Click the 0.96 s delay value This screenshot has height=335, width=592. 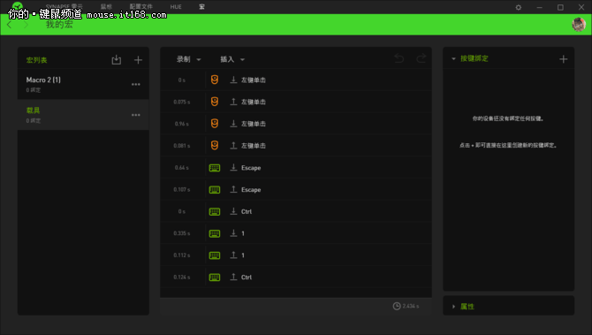click(182, 124)
